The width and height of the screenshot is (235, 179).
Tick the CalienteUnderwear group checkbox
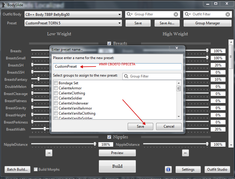pos(56,103)
